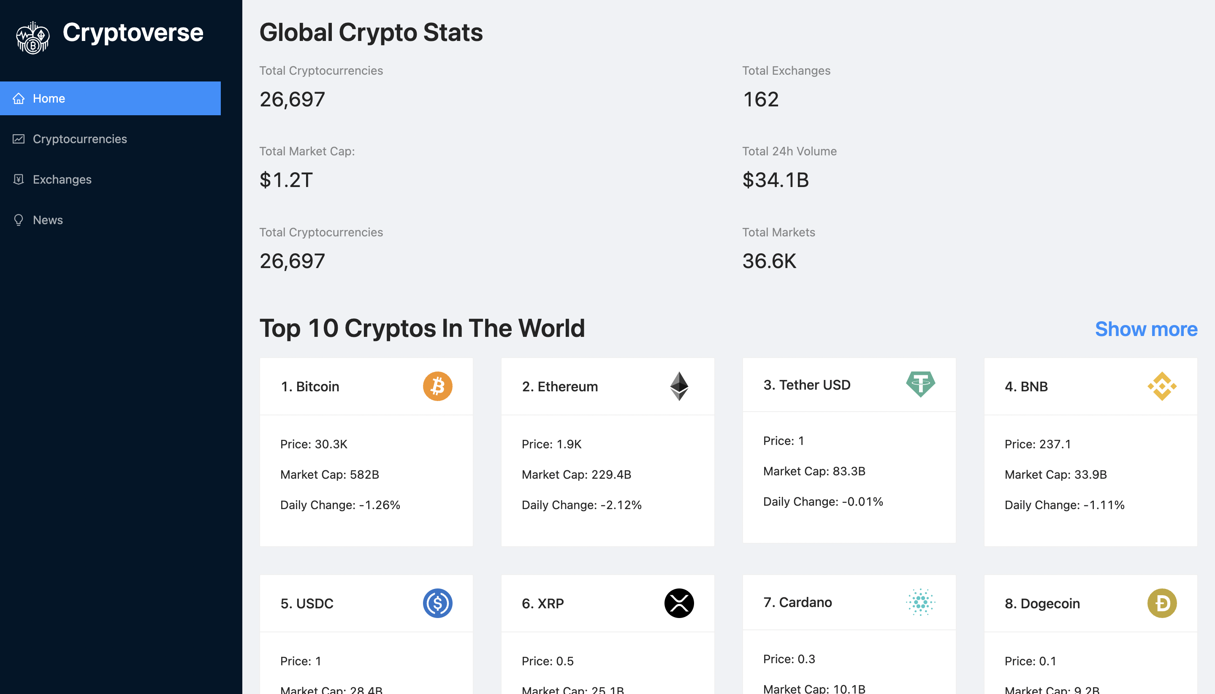Click the Cardano dotted logo
Viewport: 1215px width, 694px height.
pos(920,602)
